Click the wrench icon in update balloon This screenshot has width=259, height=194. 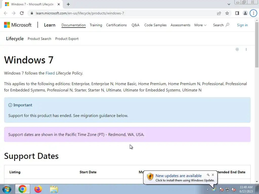(208, 175)
